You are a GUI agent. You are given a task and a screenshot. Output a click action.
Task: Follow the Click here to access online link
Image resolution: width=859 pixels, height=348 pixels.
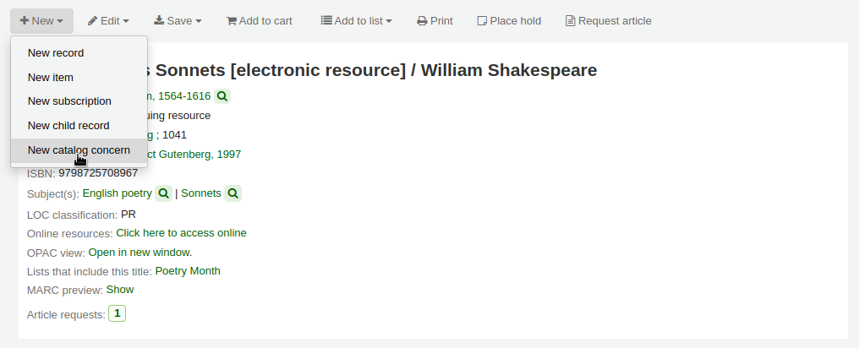point(181,233)
